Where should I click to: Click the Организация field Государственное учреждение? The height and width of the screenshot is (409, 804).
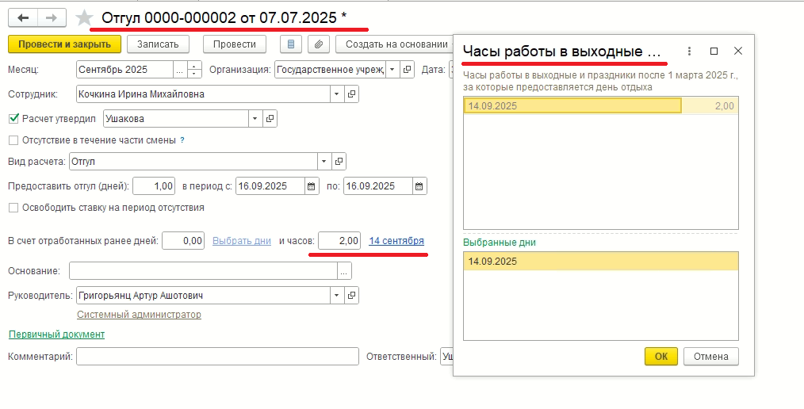330,70
